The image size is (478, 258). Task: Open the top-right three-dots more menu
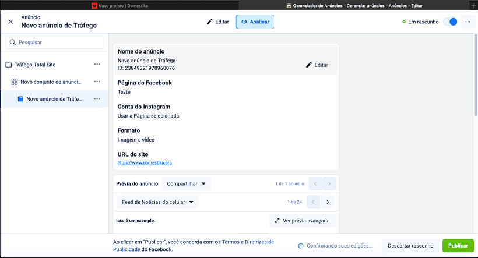(x=468, y=22)
